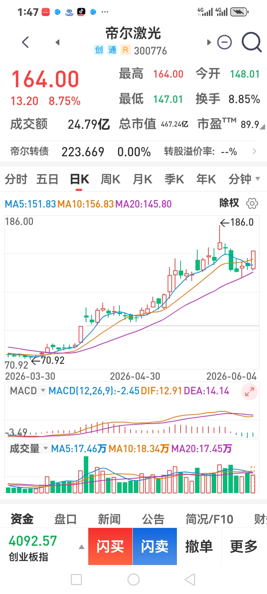
Task: Tap the MA10:156.83 label
Action: [86, 204]
